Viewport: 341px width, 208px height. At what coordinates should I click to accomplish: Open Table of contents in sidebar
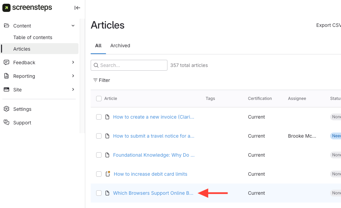coord(33,37)
